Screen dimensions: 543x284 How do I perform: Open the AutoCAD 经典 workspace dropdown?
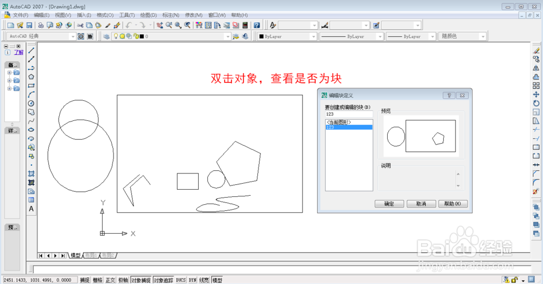[x=72, y=36]
